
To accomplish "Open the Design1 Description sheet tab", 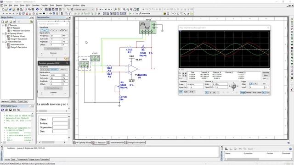I will [135, 143].
